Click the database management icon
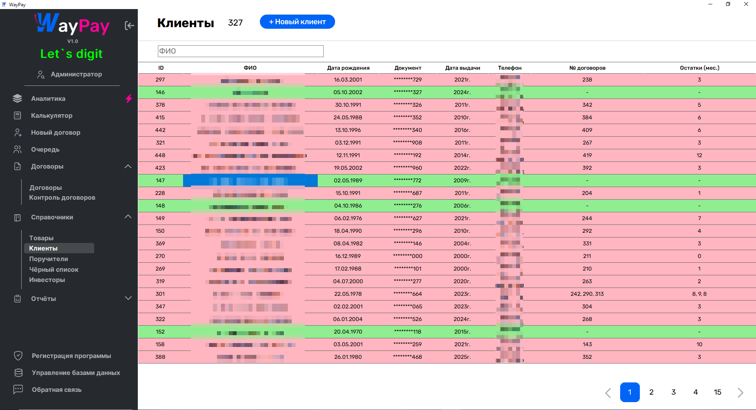 18,373
